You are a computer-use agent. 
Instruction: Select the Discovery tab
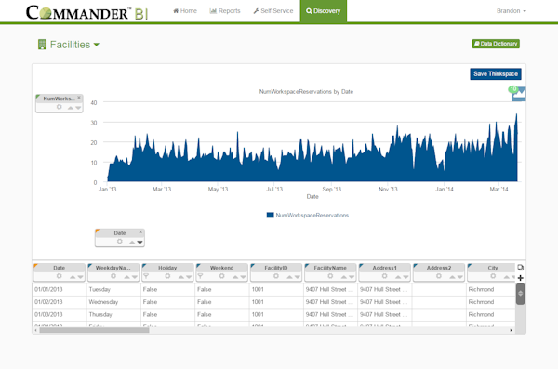[323, 11]
